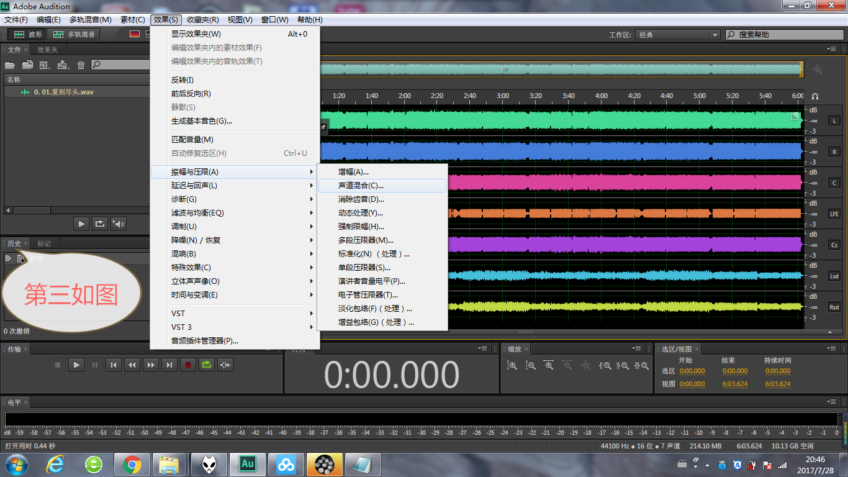Viewport: 848px width, 477px height.
Task: Expand the 混响(B) submenu
Action: coord(235,254)
